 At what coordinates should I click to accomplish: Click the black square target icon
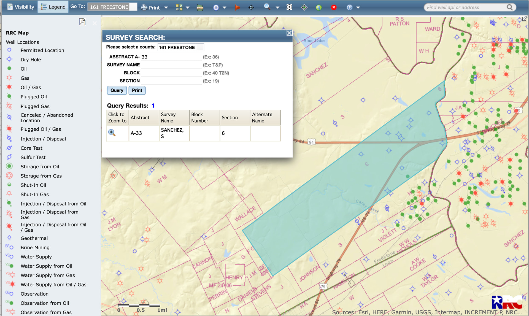tap(289, 7)
